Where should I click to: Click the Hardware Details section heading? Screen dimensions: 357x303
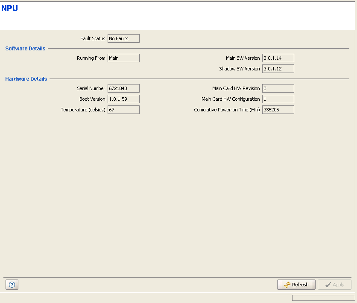tap(26, 79)
